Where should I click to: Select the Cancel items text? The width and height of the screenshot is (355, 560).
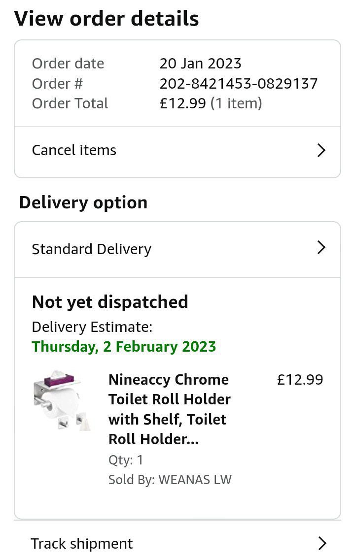click(x=74, y=150)
